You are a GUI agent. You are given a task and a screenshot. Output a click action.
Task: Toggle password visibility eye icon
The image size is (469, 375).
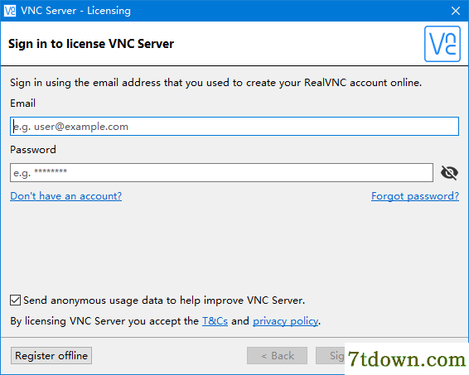(449, 173)
